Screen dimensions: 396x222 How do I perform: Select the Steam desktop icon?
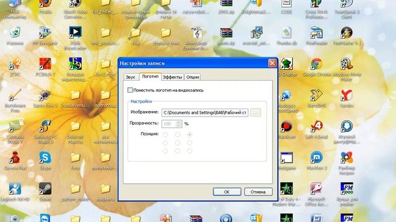(45, 192)
